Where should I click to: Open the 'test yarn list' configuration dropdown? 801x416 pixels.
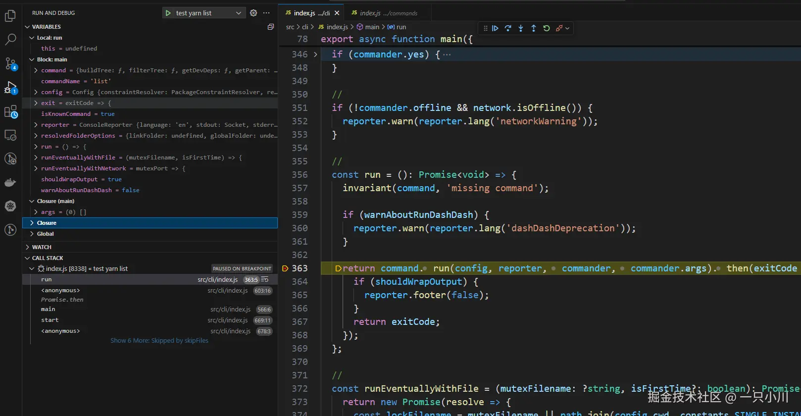238,13
